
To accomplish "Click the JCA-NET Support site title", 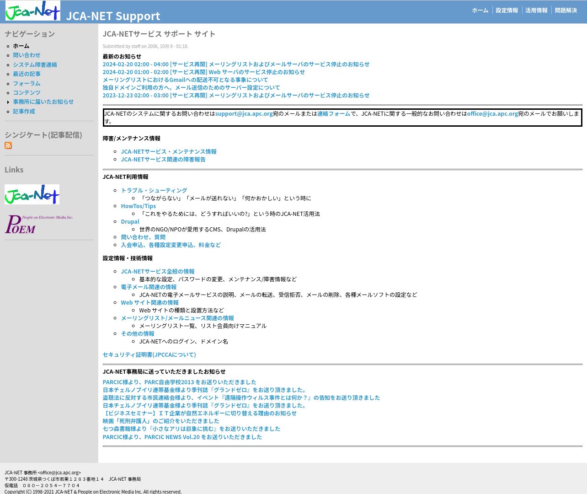I will [x=113, y=16].
